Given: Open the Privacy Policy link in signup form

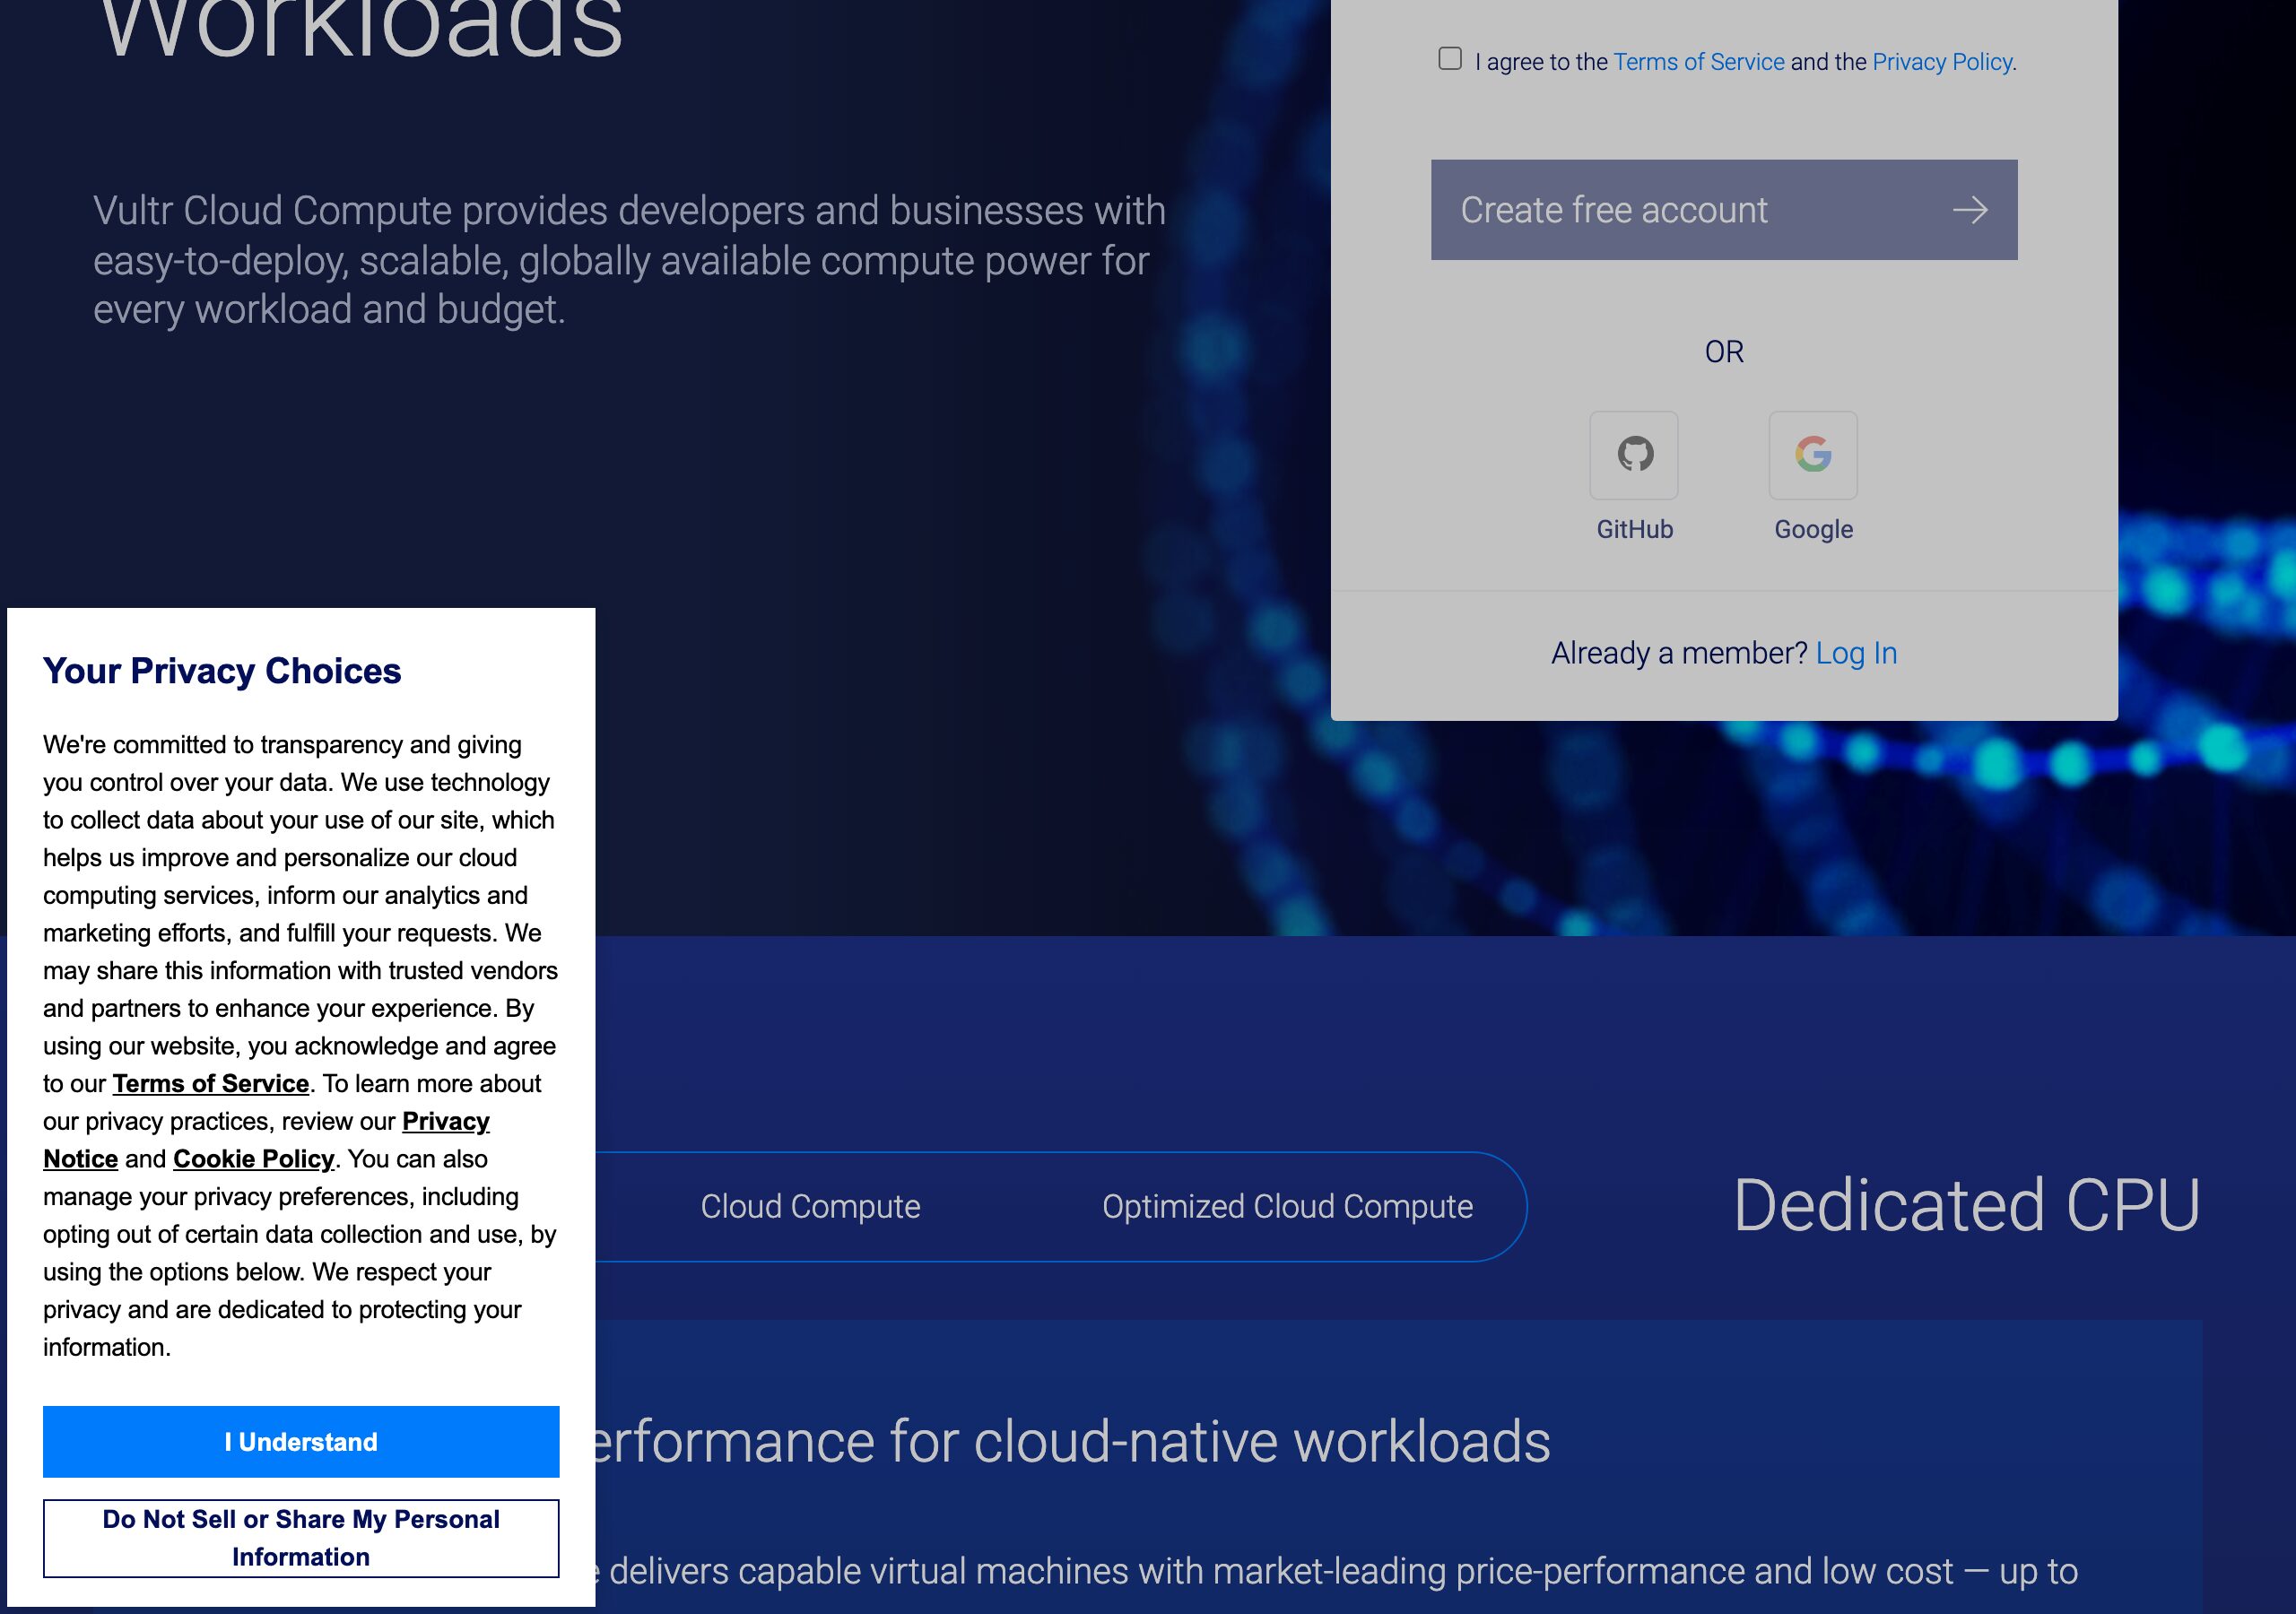Looking at the screenshot, I should [1942, 62].
